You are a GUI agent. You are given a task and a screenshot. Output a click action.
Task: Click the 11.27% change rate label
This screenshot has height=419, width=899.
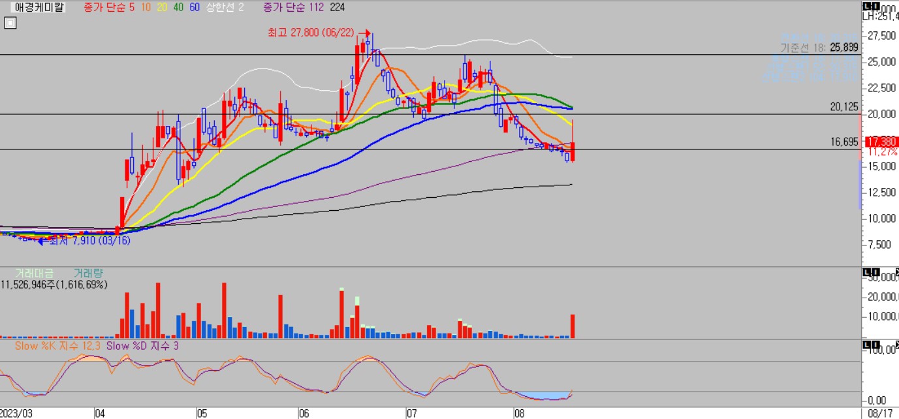[882, 151]
